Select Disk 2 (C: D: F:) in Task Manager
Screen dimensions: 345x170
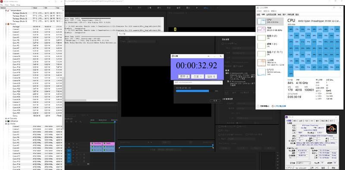coord(270,54)
